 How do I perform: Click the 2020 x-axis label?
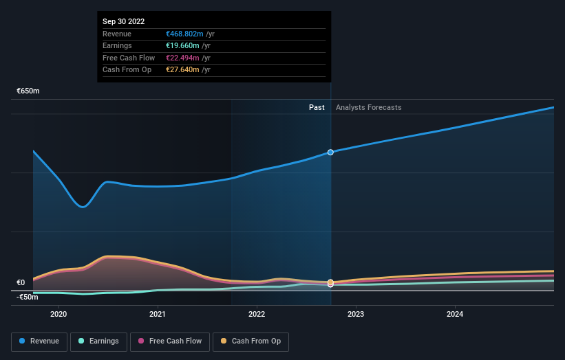tap(58, 315)
